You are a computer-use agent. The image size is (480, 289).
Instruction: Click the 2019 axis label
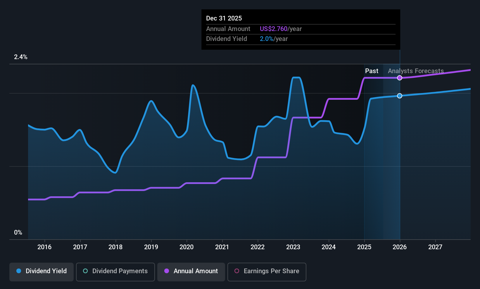coord(151,247)
